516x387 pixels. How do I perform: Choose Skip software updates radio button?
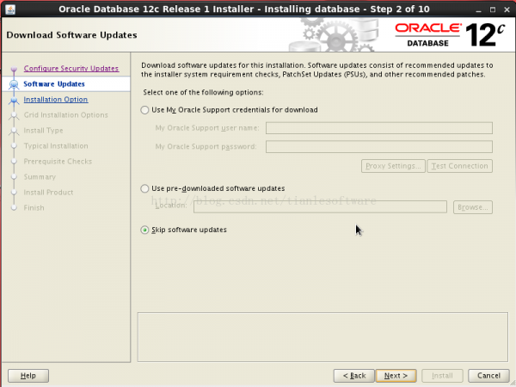click(x=144, y=230)
